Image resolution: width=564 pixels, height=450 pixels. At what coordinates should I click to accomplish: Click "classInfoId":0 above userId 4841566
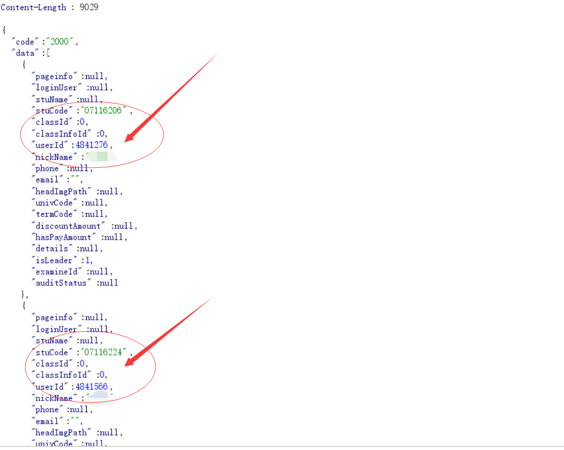(x=69, y=375)
